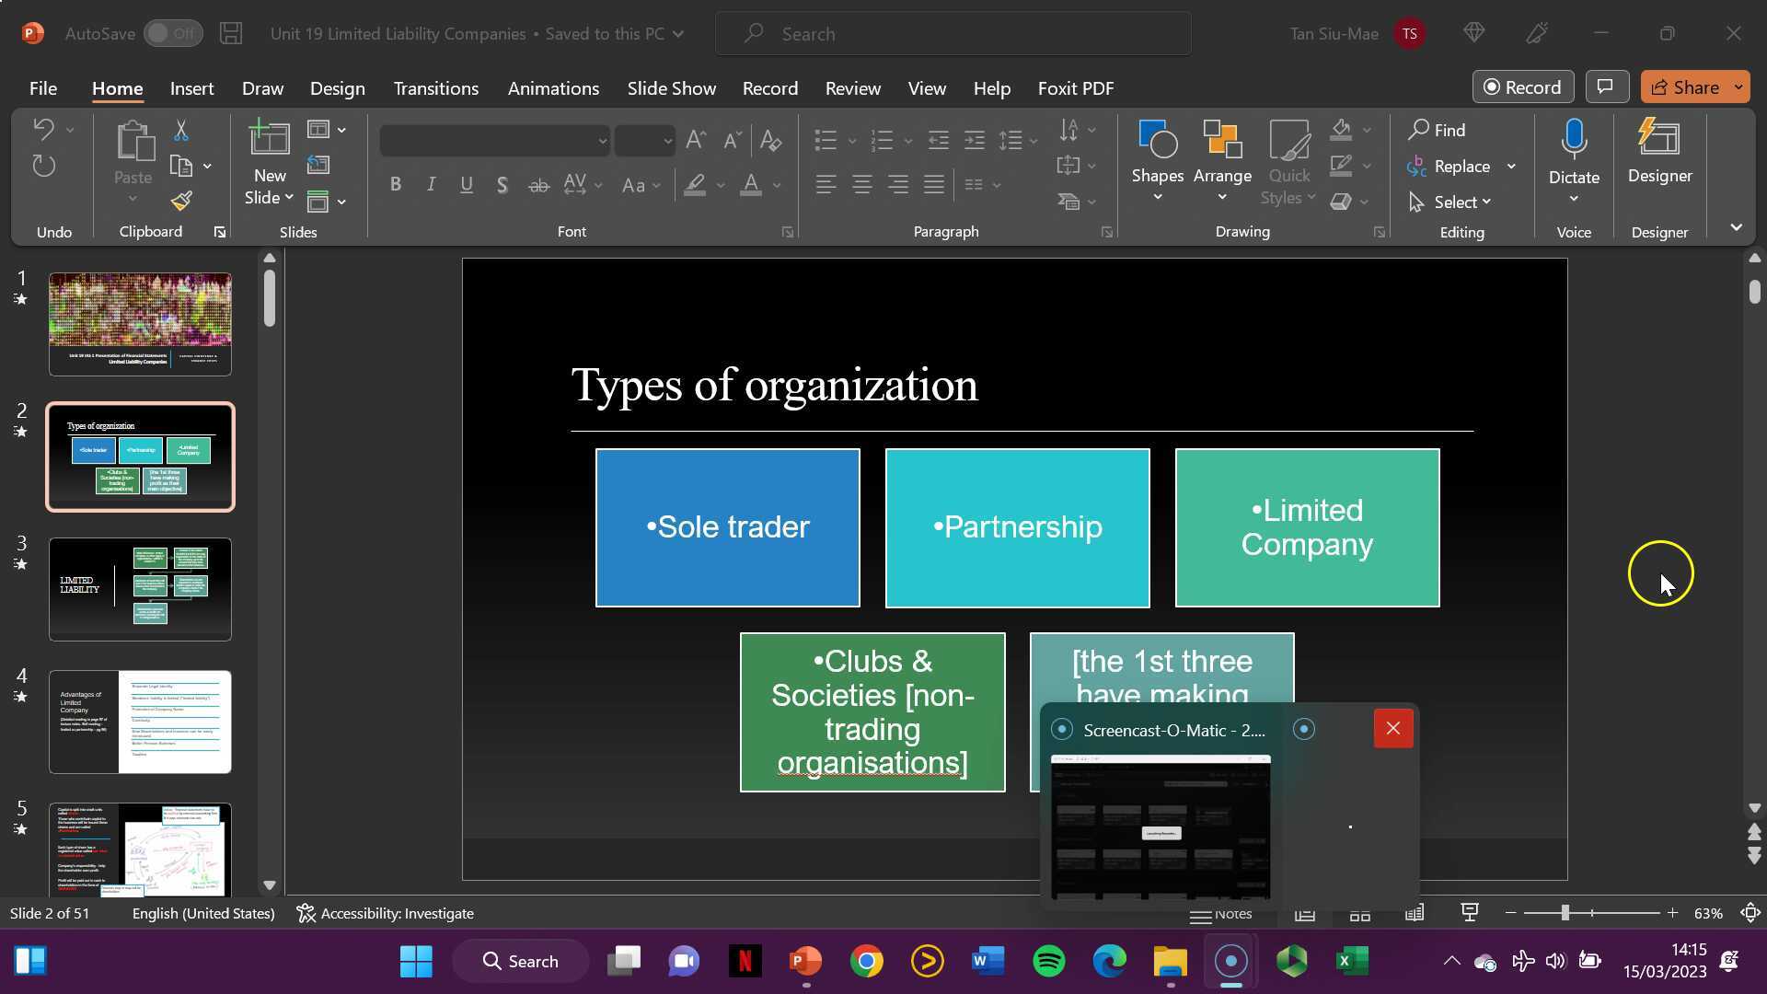Start Dictate microphone

1574,141
